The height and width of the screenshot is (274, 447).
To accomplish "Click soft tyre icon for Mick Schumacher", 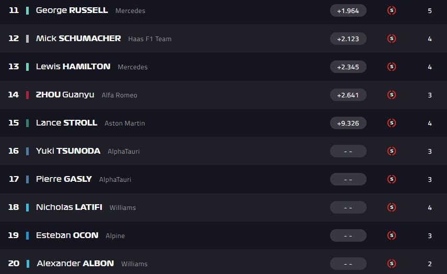I will coord(392,39).
